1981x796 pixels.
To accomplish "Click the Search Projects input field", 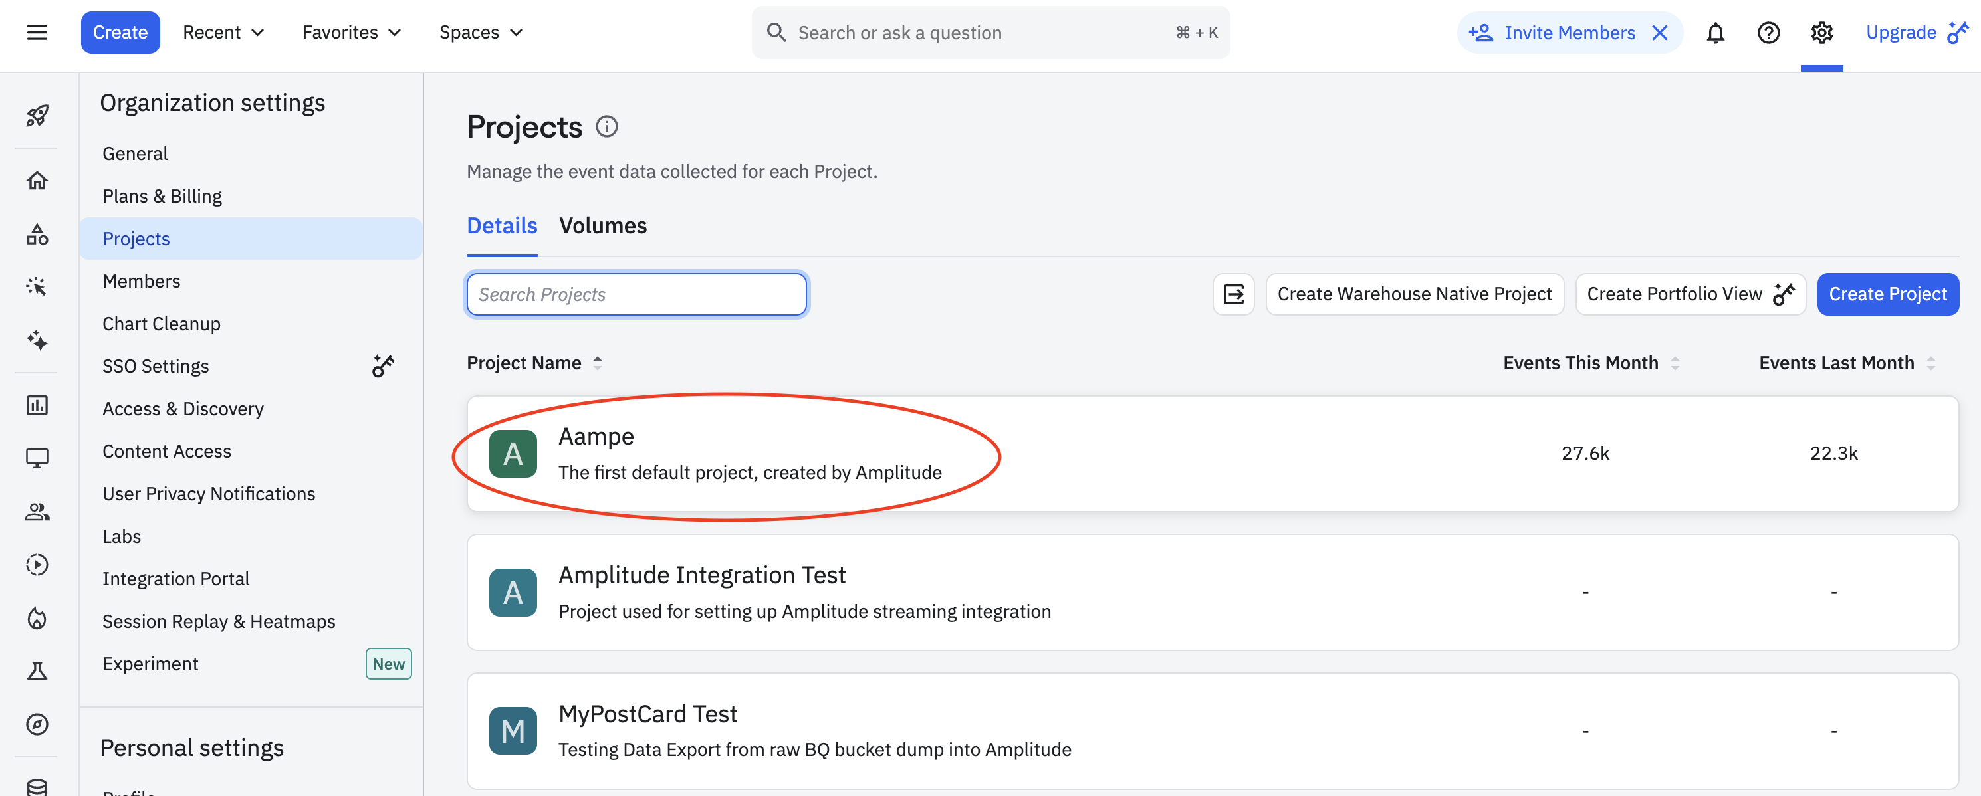I will pos(636,294).
